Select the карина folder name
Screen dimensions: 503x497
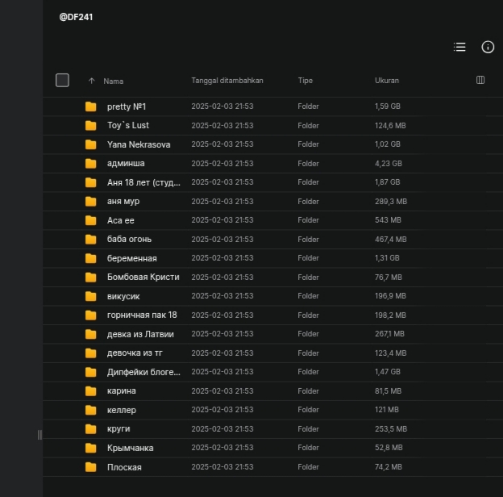pos(121,391)
